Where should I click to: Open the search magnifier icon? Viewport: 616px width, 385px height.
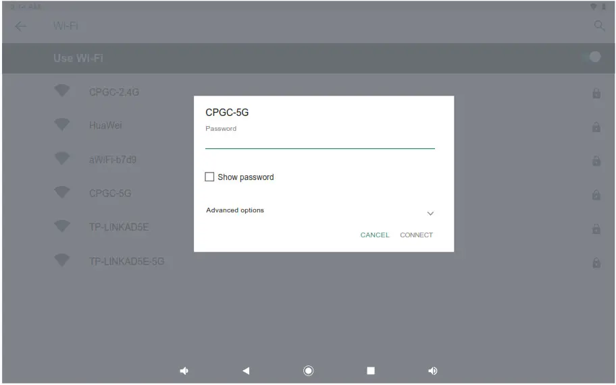pos(599,26)
